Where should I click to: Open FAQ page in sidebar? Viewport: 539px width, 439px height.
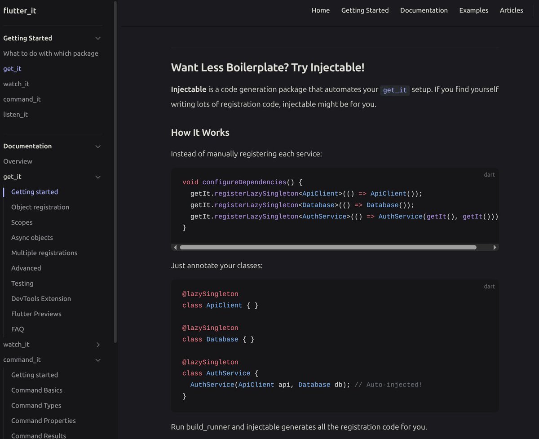click(18, 329)
